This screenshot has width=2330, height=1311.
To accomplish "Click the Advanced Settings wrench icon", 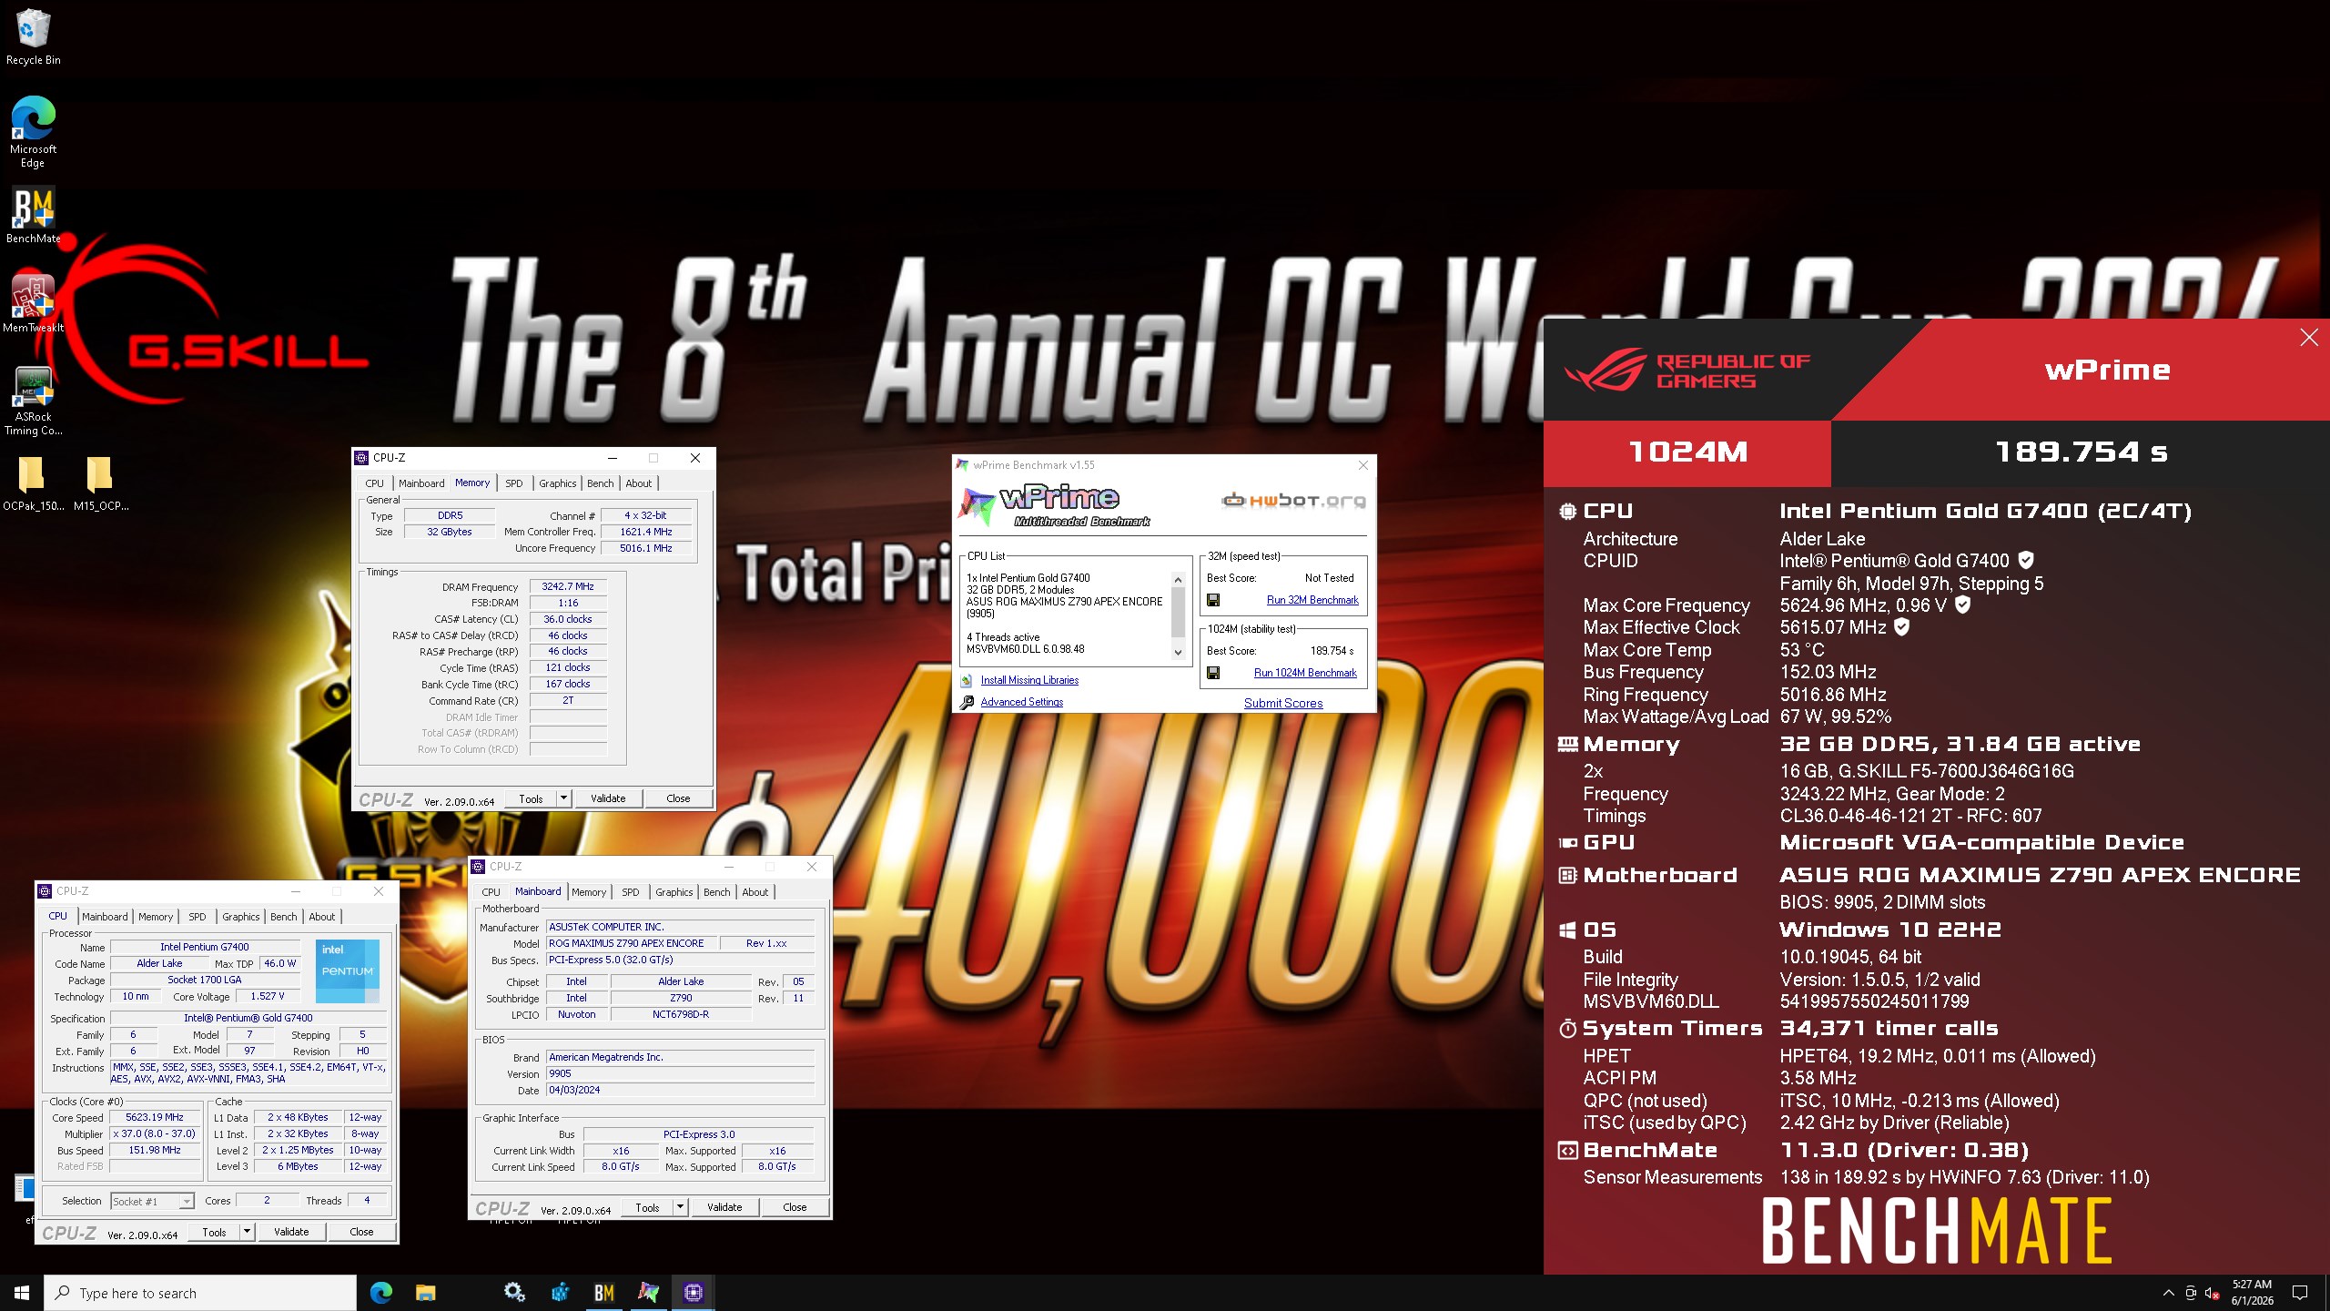I will click(967, 702).
